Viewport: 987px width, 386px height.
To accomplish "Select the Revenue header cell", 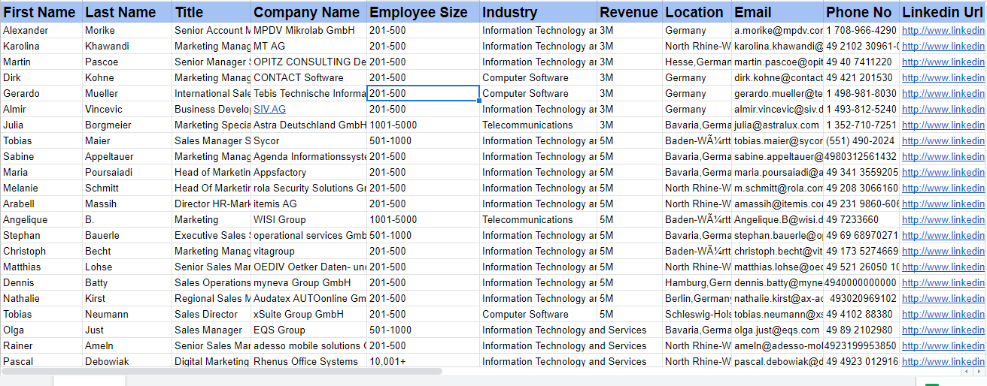I will click(630, 12).
